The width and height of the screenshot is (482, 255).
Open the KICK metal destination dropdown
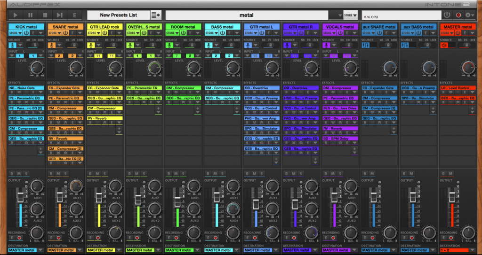tap(40, 250)
